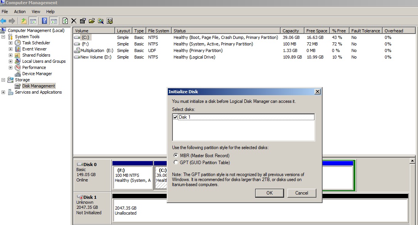418x225 pixels.
Task: Click the drive icon of volume (F:)
Action: pos(77,44)
